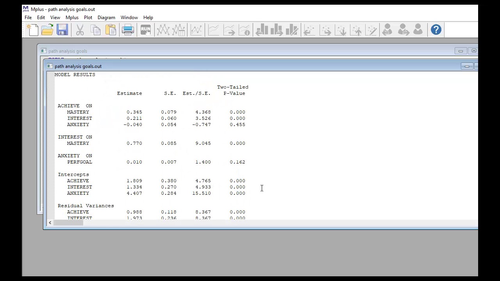
Task: Click the 'ACHIEVE ON' section label
Action: coord(75,106)
